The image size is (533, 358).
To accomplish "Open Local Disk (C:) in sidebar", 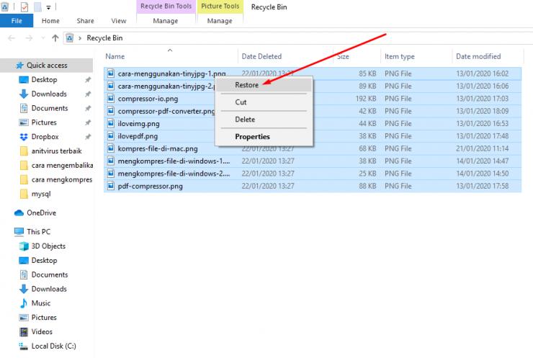I will point(54,346).
